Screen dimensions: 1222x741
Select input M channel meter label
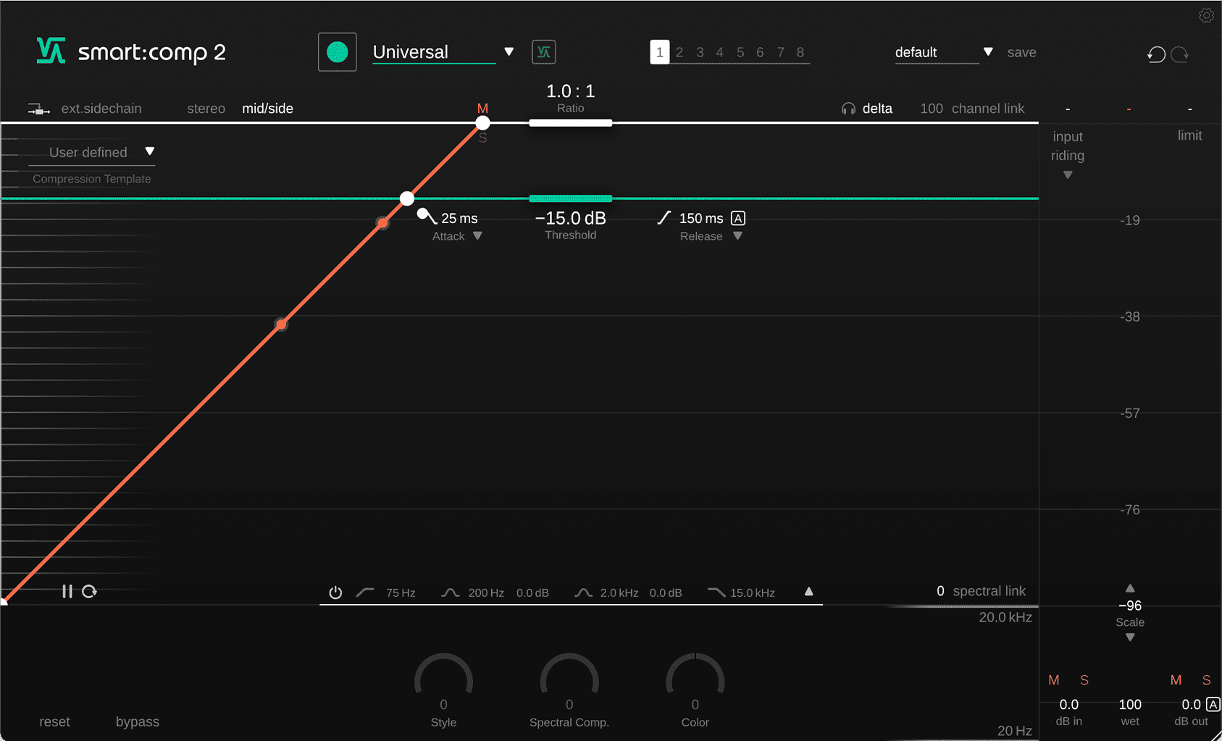pyautogui.click(x=1054, y=680)
